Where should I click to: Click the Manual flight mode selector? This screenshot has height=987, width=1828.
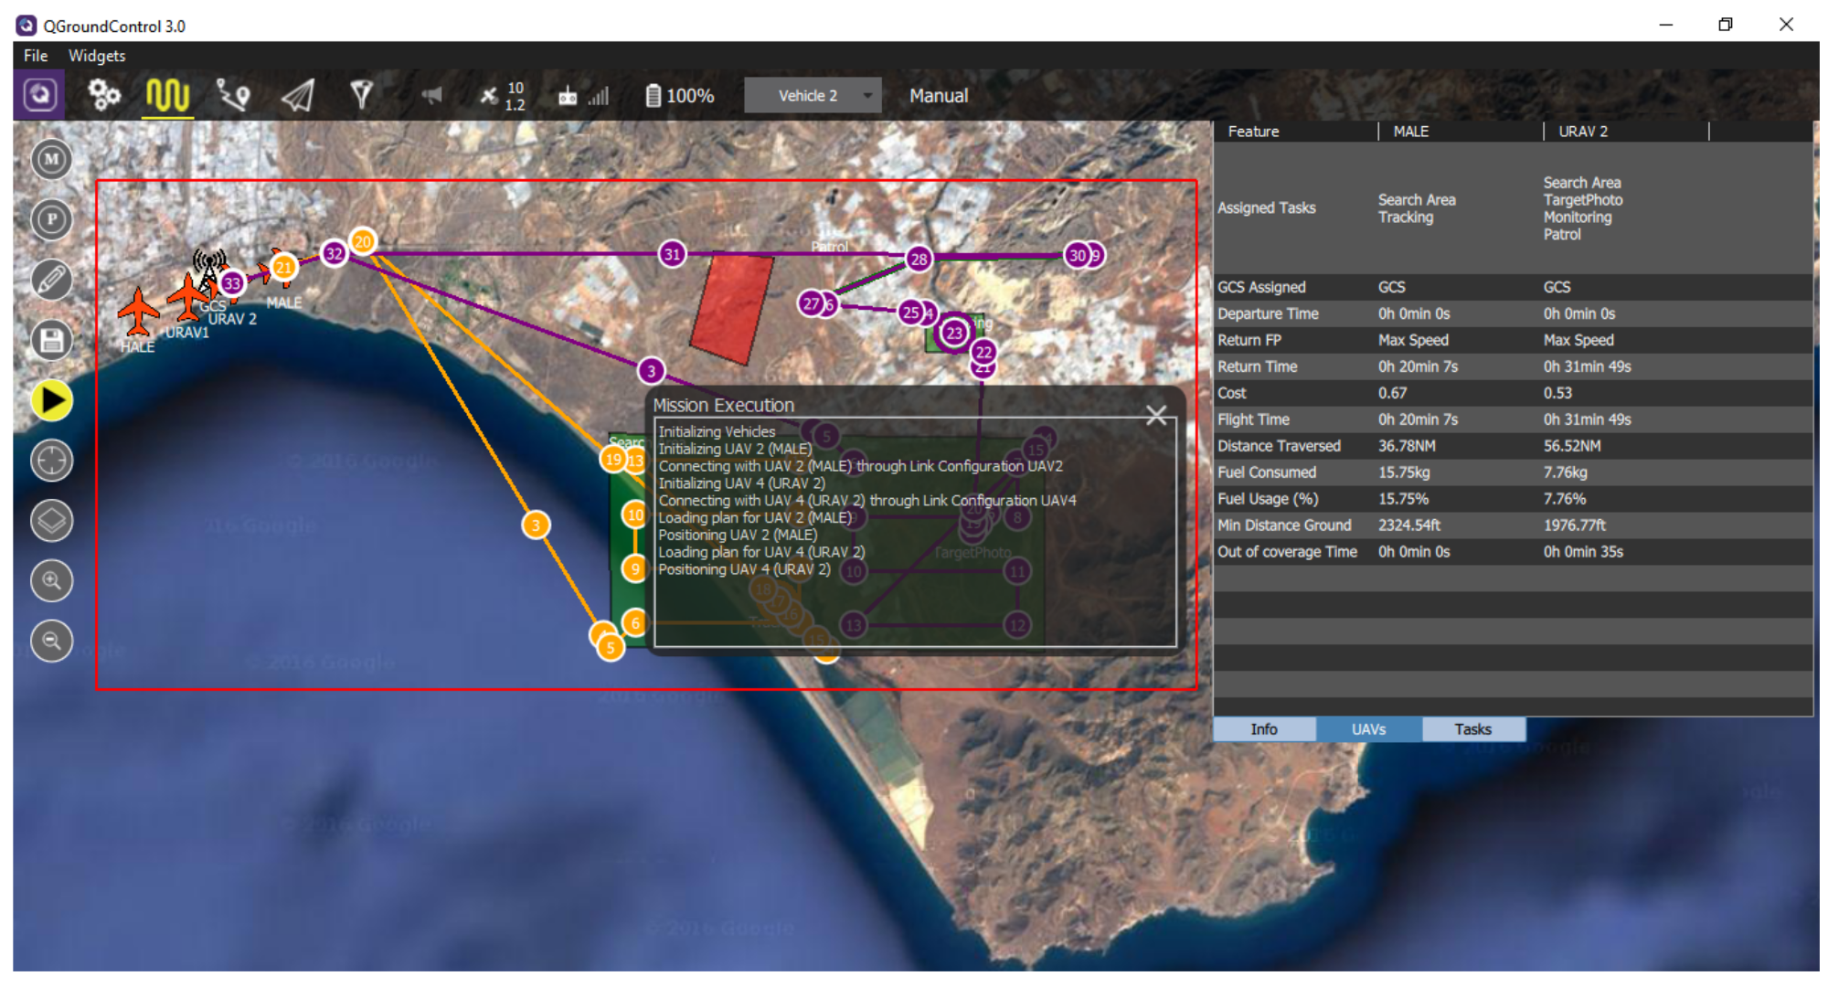(x=938, y=95)
